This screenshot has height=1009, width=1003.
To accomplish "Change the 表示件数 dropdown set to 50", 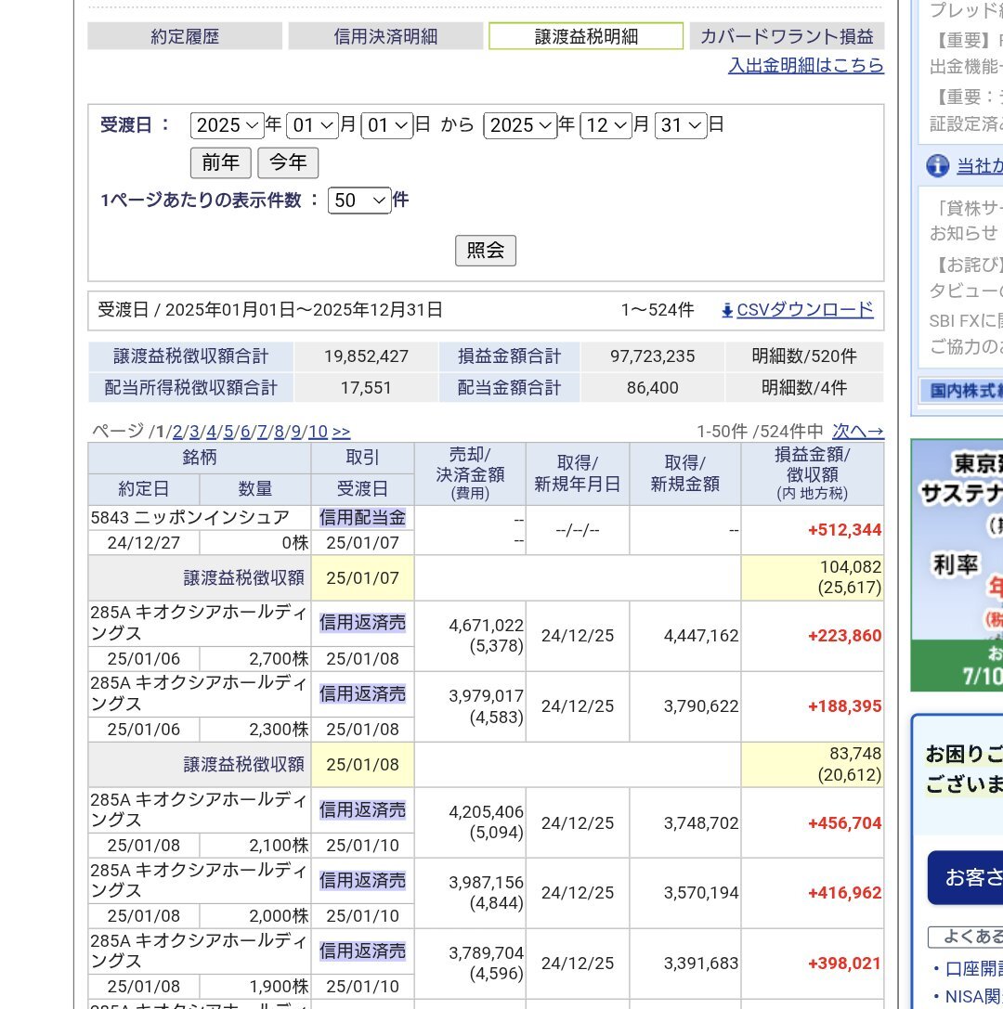I will coord(359,201).
